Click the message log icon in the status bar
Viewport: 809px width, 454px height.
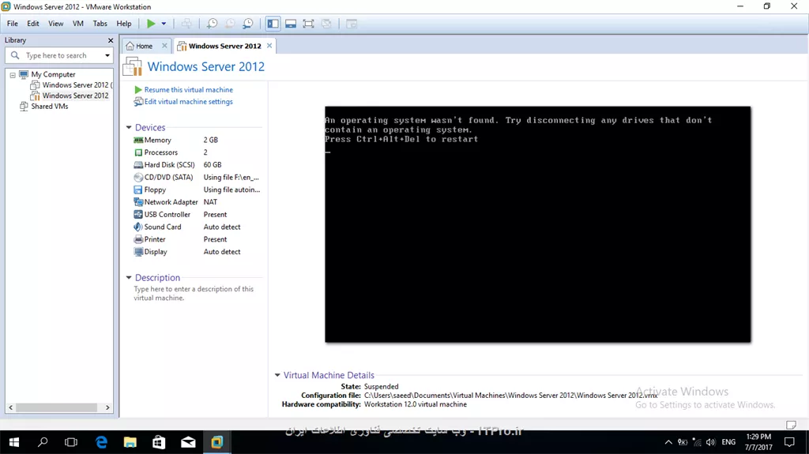(x=791, y=425)
